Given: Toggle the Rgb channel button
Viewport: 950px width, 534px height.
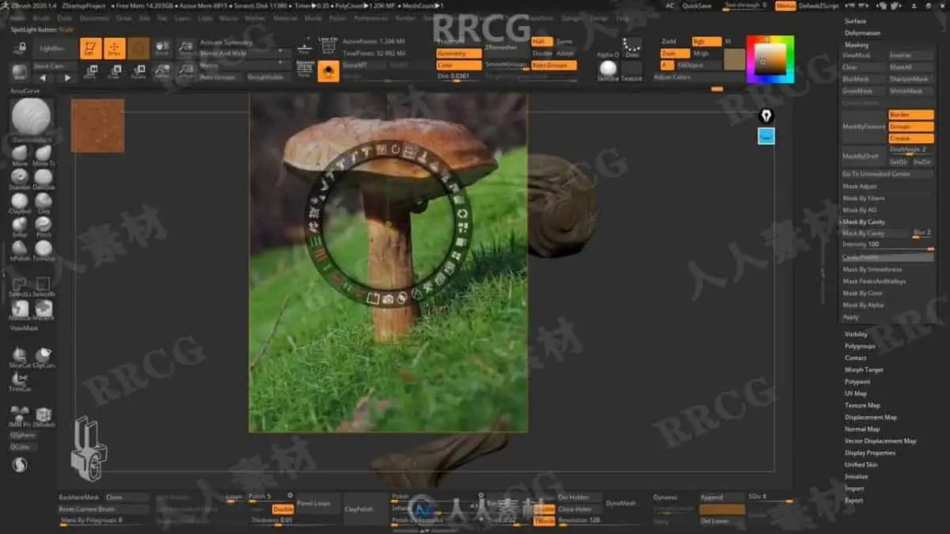Looking at the screenshot, I should 705,41.
